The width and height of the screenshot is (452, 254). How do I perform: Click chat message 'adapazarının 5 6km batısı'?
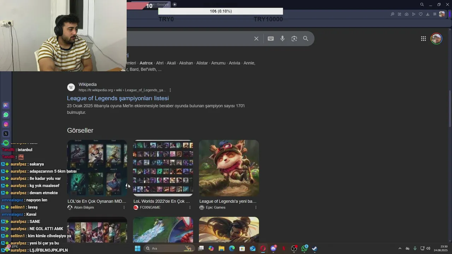[x=53, y=171]
